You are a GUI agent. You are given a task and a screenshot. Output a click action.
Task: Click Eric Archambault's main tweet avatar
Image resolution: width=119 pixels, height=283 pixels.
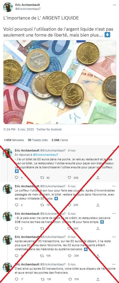[8, 7]
